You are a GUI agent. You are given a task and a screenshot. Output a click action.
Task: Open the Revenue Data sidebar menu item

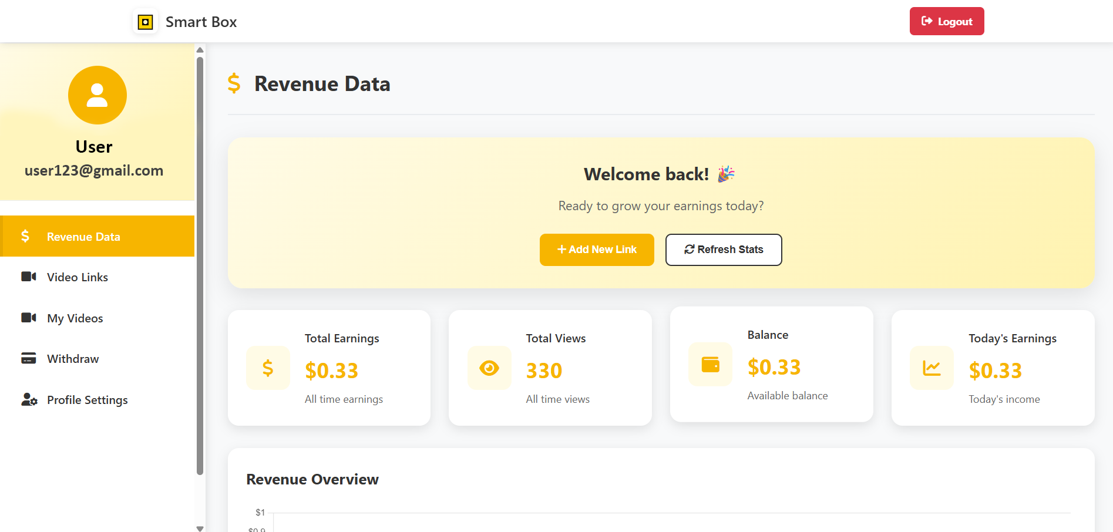pyautogui.click(x=83, y=237)
